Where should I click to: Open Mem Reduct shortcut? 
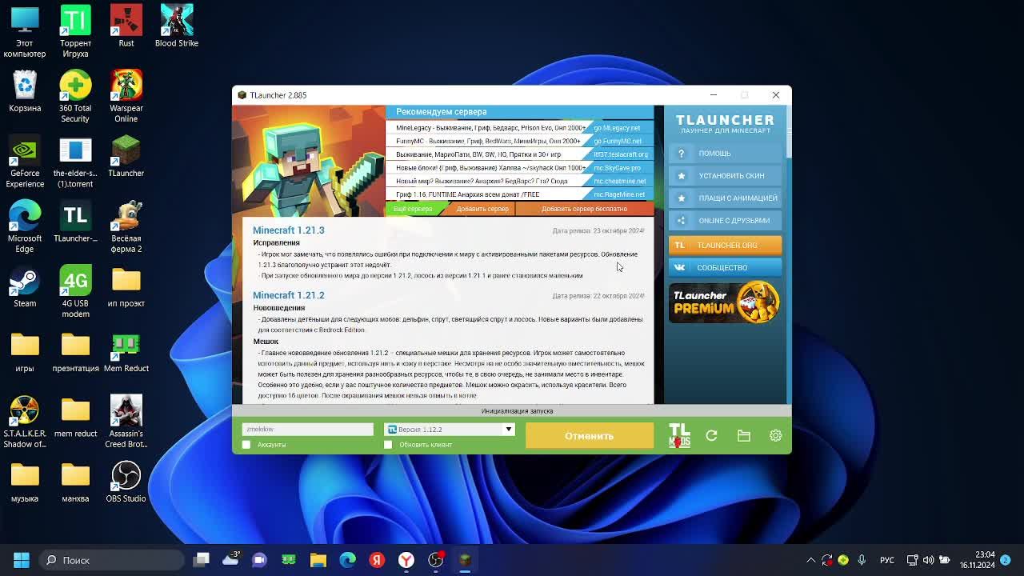pos(126,352)
